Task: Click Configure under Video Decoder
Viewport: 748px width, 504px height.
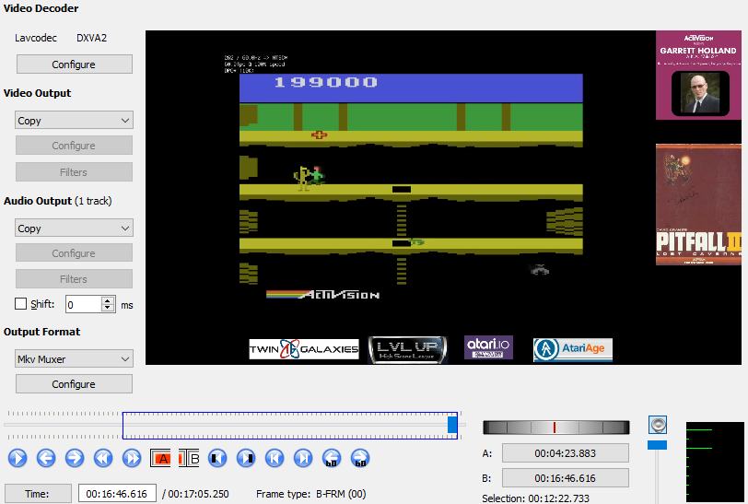Action: (x=74, y=64)
